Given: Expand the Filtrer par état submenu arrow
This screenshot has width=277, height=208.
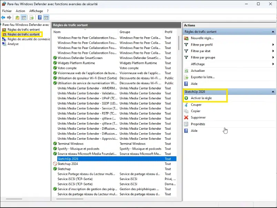Looking at the screenshot, I should (273, 51).
